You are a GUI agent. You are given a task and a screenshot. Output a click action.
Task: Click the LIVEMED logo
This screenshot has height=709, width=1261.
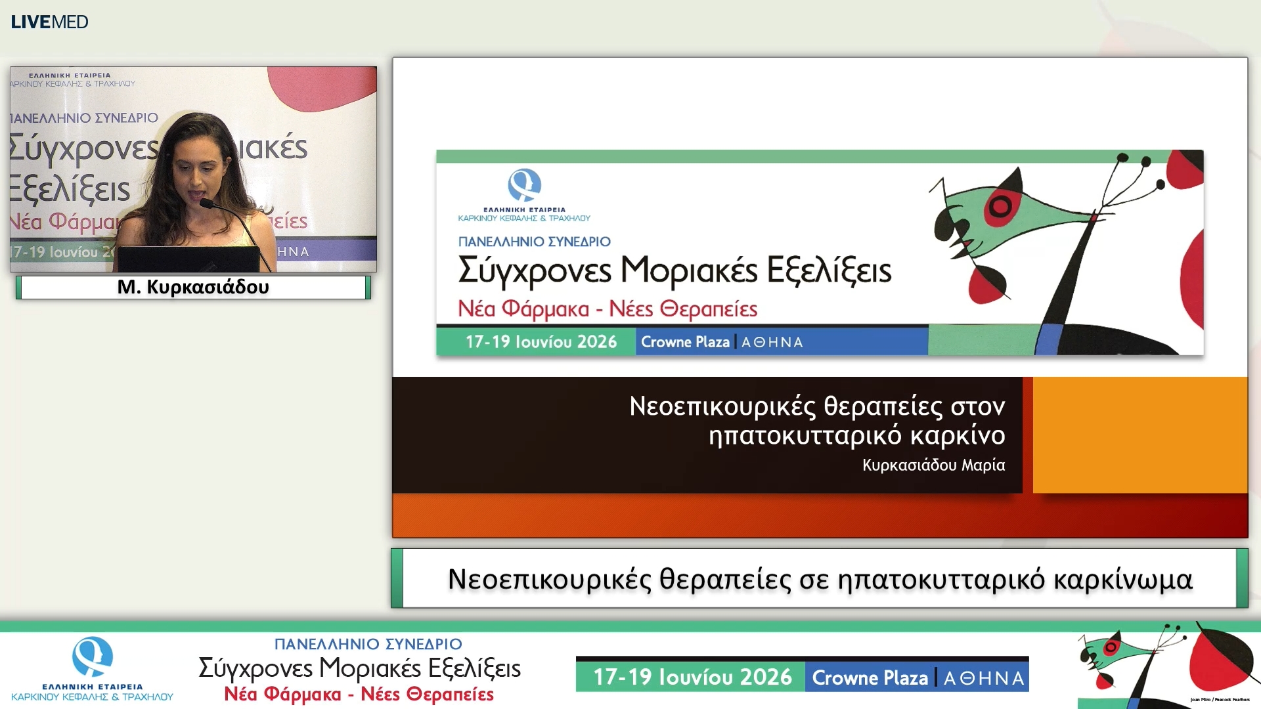tap(49, 22)
